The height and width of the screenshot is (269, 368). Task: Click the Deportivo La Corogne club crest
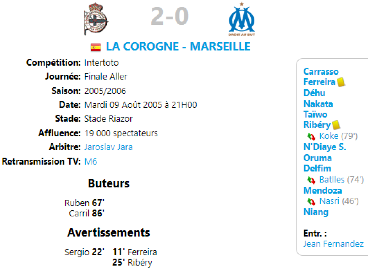pyautogui.click(x=96, y=19)
